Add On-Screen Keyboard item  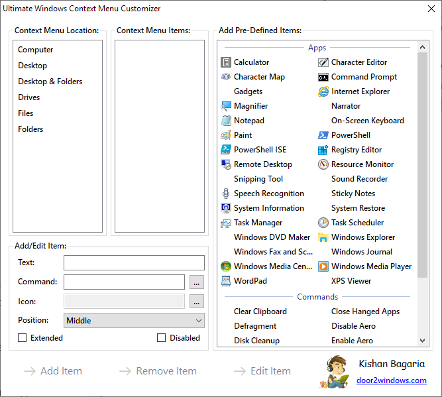(368, 121)
